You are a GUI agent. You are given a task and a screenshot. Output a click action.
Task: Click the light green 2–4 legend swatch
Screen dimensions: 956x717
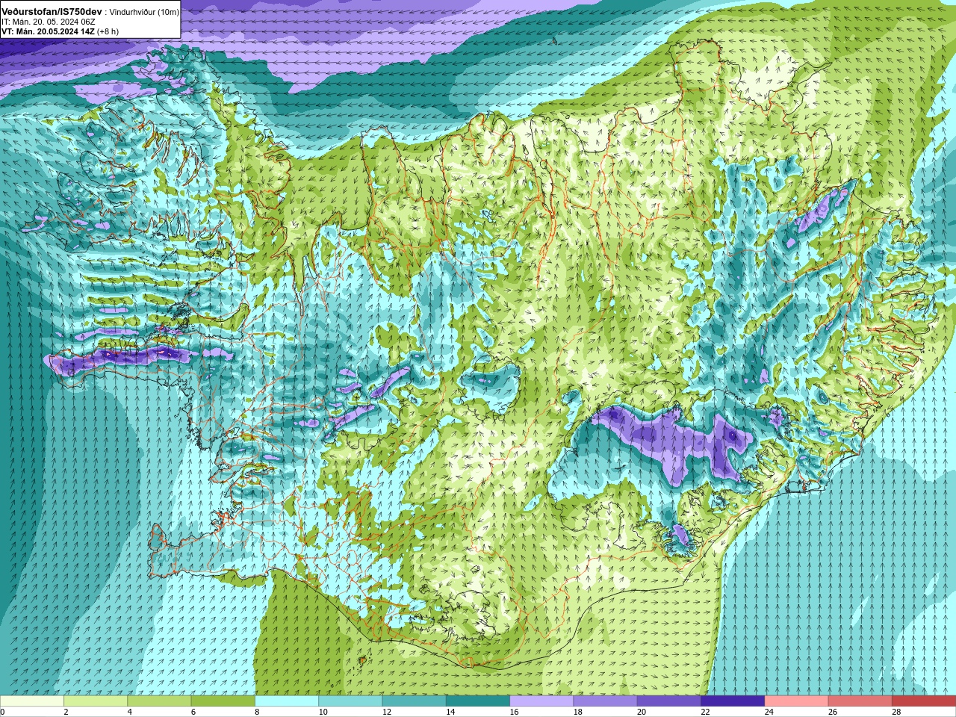coord(96,701)
